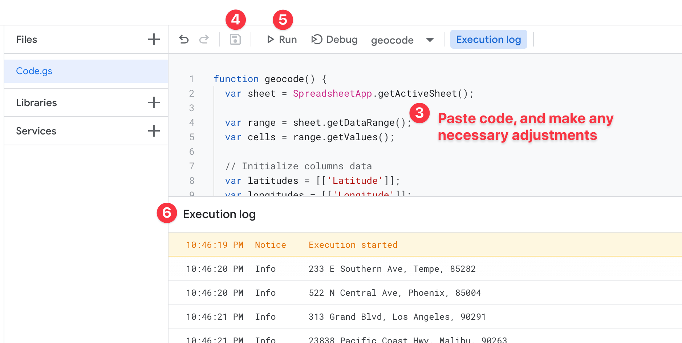Select the Services section header
Viewport: 682px width, 343px height.
(36, 131)
